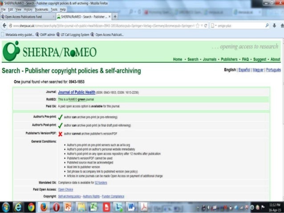Open the Funder Compliance link

point(113,197)
